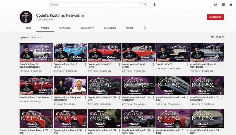Open the Sort By dropdown
Image resolution: width=236 pixels, height=135 pixels.
[218, 37]
